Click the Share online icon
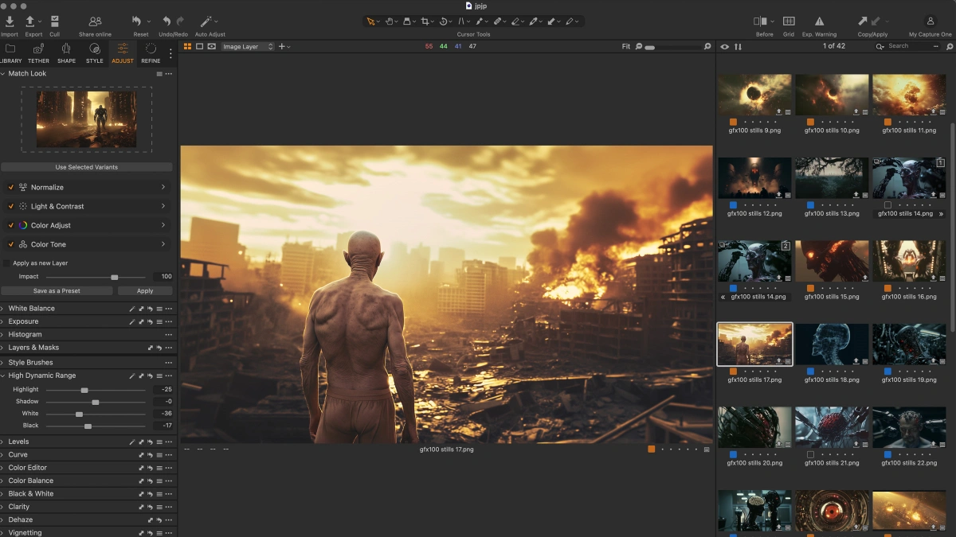This screenshot has height=537, width=956. tap(95, 21)
